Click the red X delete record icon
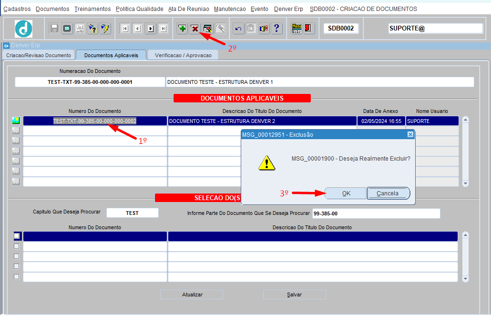Screen dimensions: 491x315 (195, 29)
